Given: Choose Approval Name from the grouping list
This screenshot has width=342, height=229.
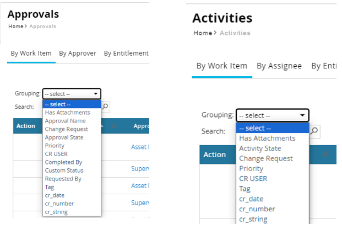Looking at the screenshot, I should (x=65, y=121).
